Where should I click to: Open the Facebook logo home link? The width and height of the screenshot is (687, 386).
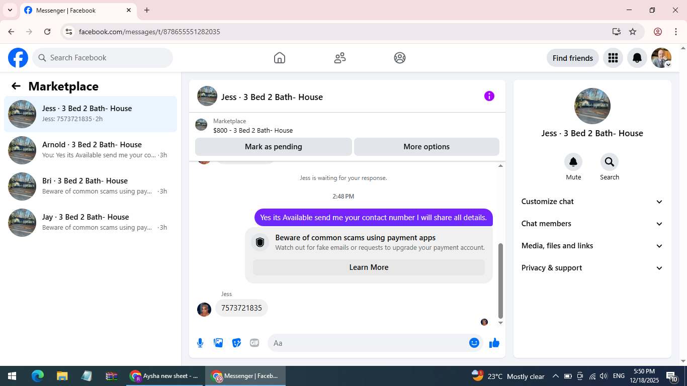[x=18, y=58]
